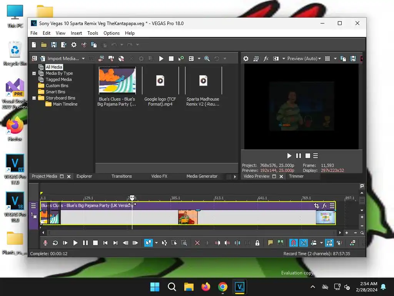Save the project with the floppy icon

coord(54,45)
